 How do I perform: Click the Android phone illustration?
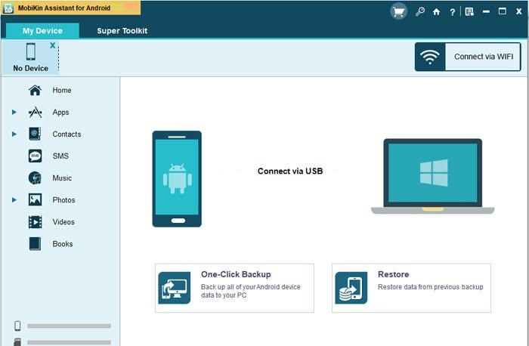coord(177,179)
